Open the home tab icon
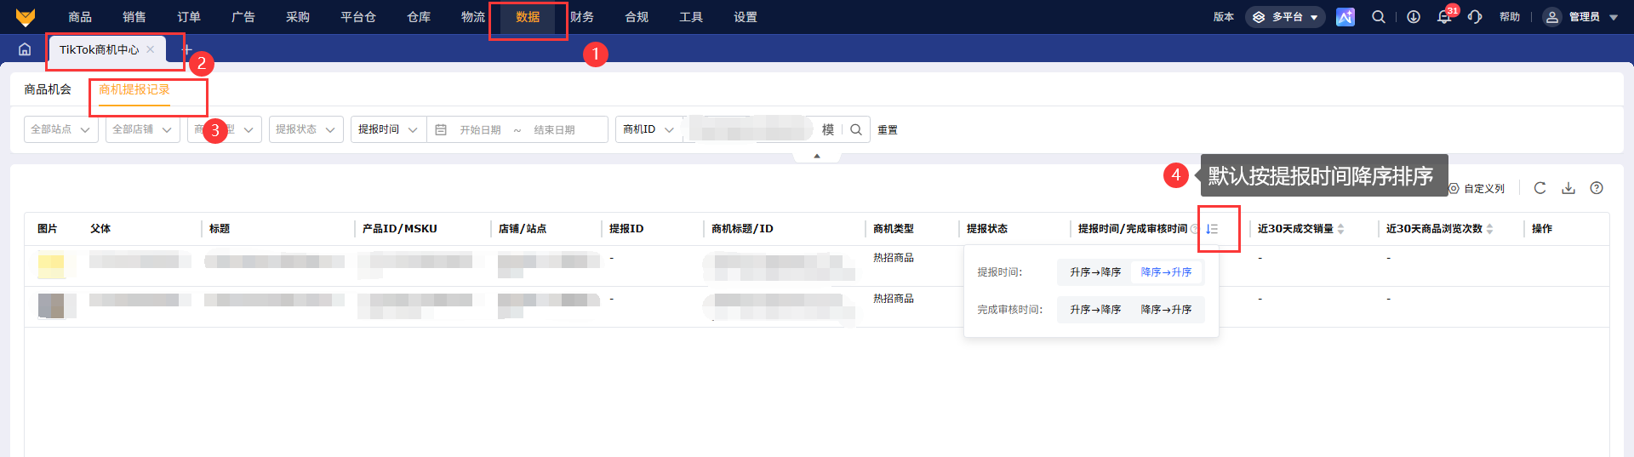 (25, 49)
